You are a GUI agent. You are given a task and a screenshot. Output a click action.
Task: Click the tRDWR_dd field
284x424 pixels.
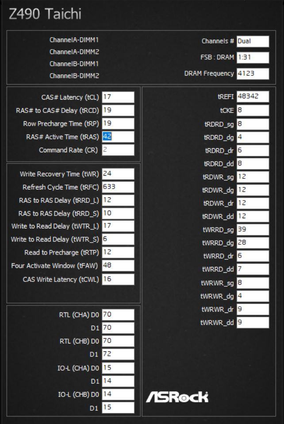pos(253,216)
